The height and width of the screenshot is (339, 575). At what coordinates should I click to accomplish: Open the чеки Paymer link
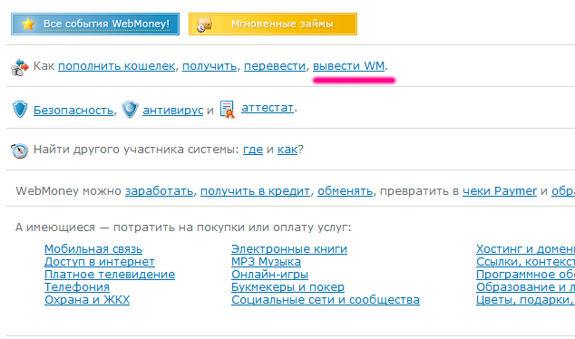click(500, 191)
